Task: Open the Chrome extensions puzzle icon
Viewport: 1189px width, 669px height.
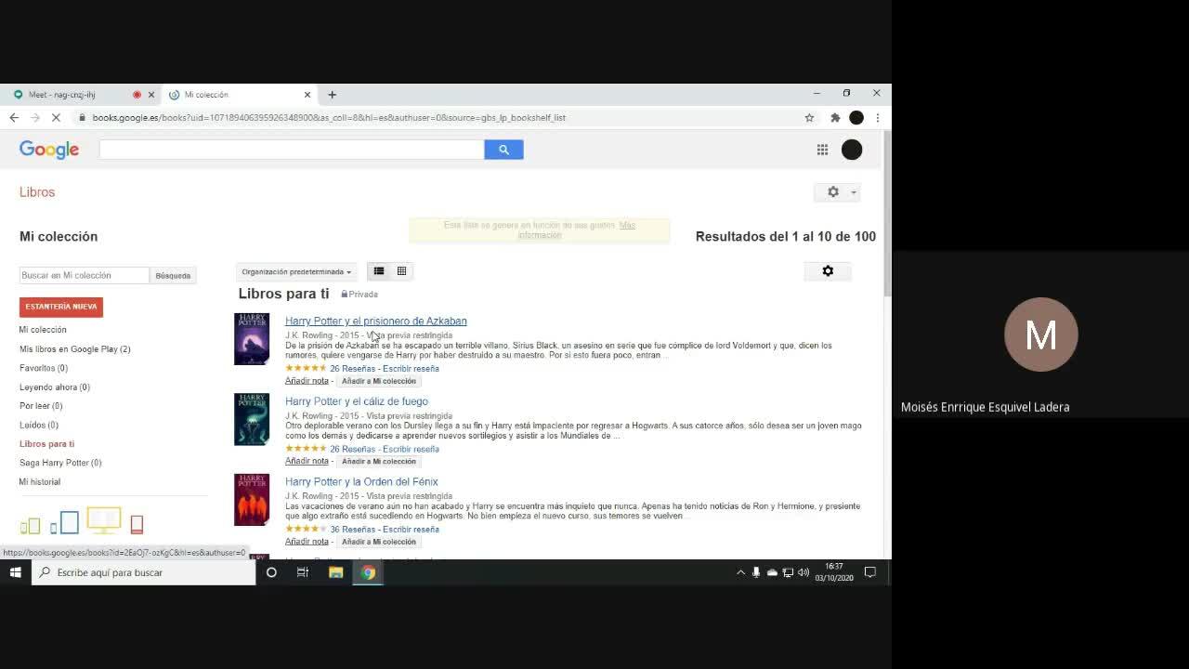Action: click(835, 118)
